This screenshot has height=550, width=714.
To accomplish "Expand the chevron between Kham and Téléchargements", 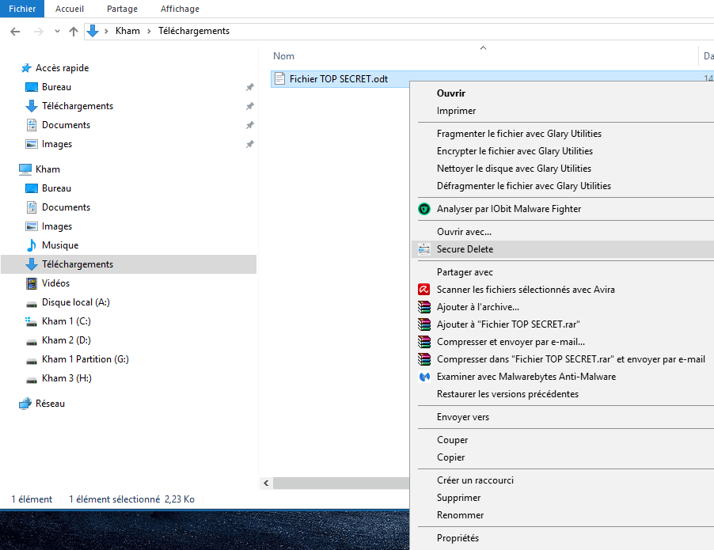I will tap(149, 31).
